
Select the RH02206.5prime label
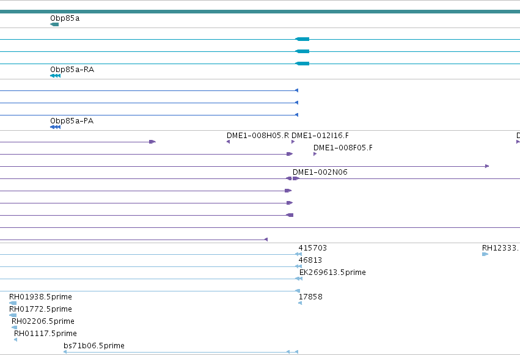point(43,321)
